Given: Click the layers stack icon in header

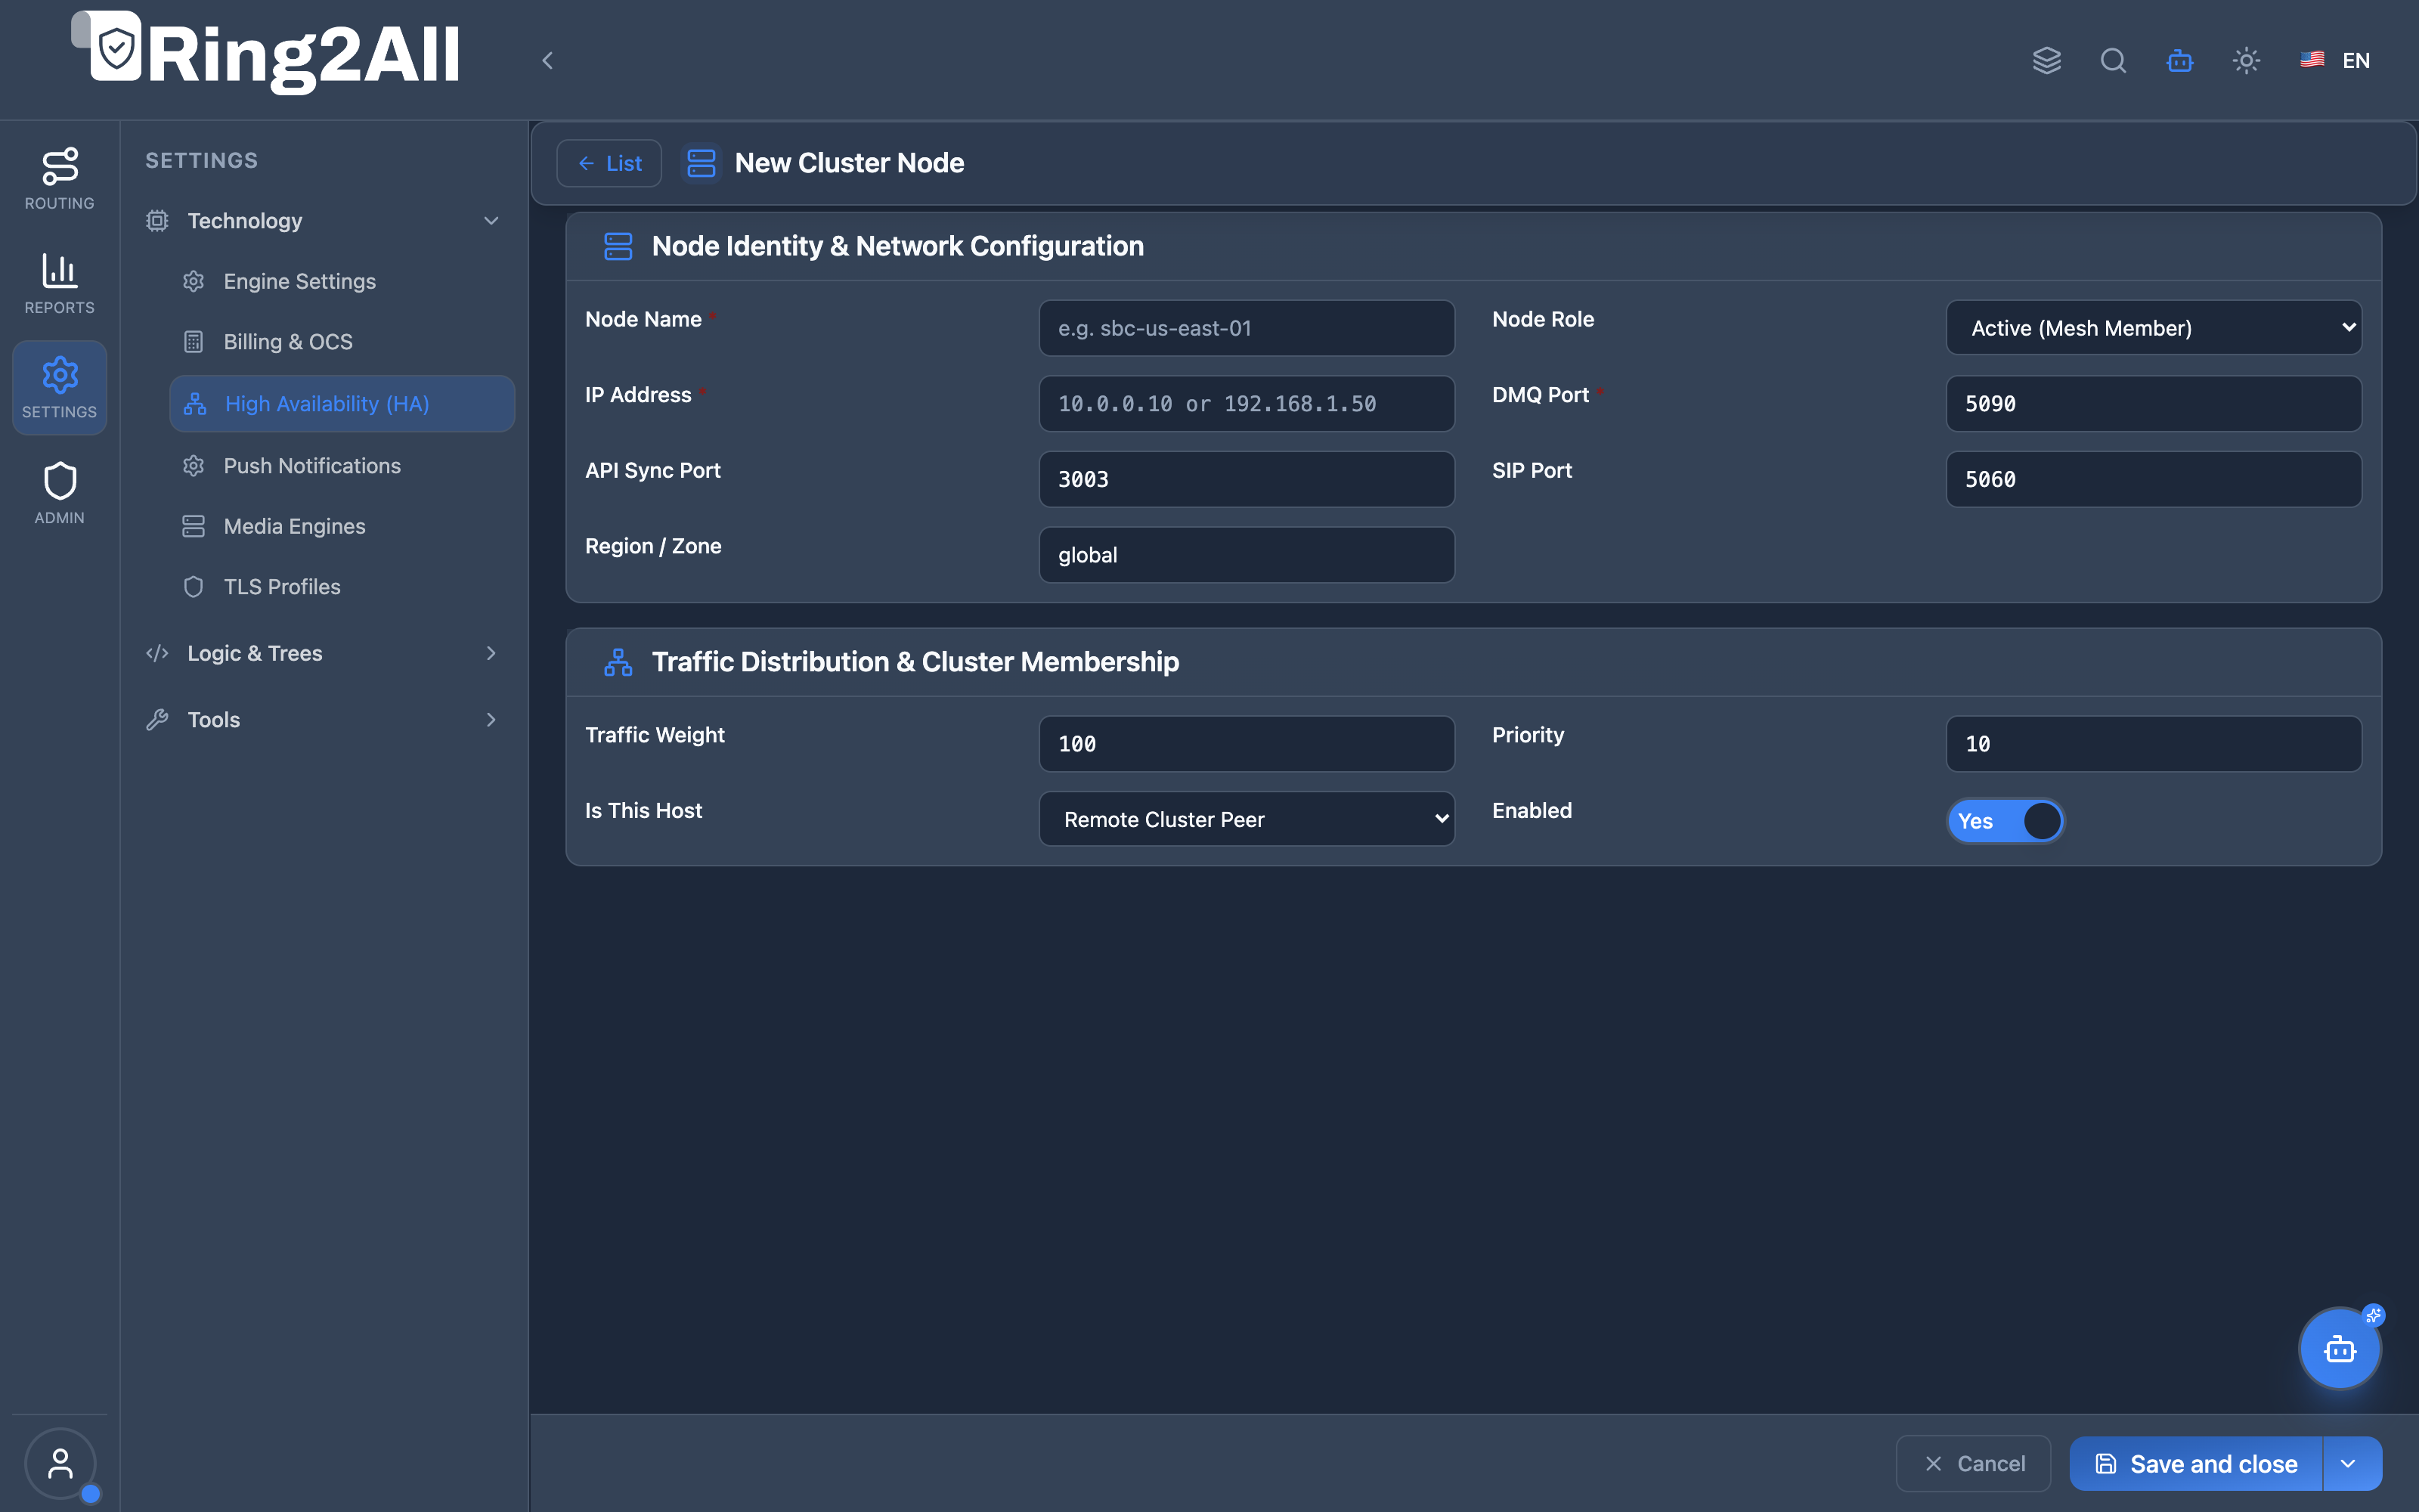Looking at the screenshot, I should click(x=2046, y=61).
